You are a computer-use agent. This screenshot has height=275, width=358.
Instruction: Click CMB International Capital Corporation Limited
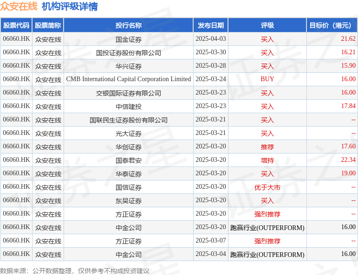[x=129, y=79]
